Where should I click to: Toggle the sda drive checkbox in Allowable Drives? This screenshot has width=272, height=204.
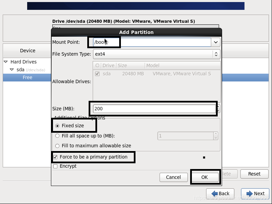97,74
